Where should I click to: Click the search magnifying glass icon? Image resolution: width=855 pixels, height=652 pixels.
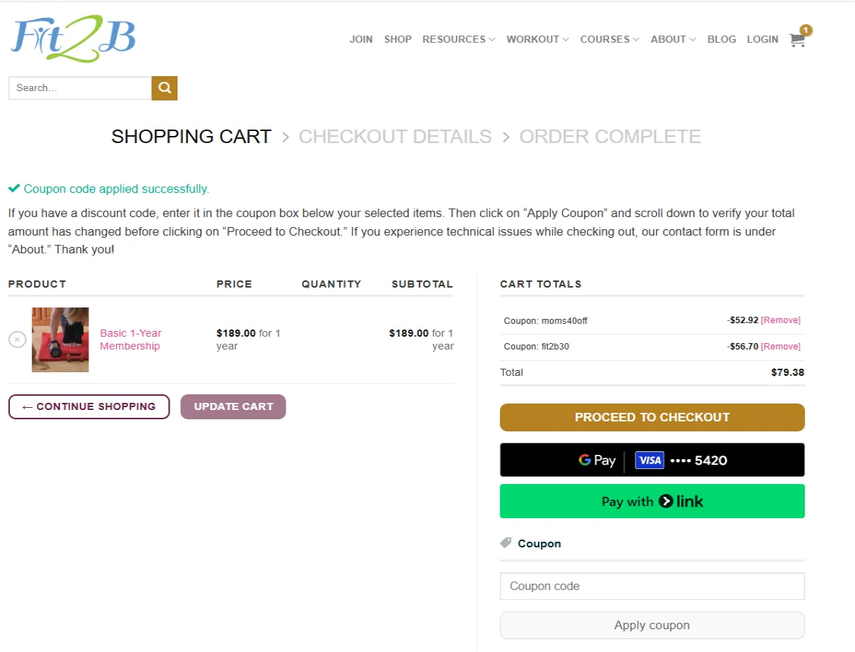click(x=164, y=88)
